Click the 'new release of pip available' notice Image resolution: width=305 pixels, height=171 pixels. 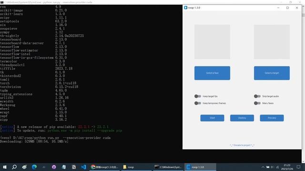point(54,127)
